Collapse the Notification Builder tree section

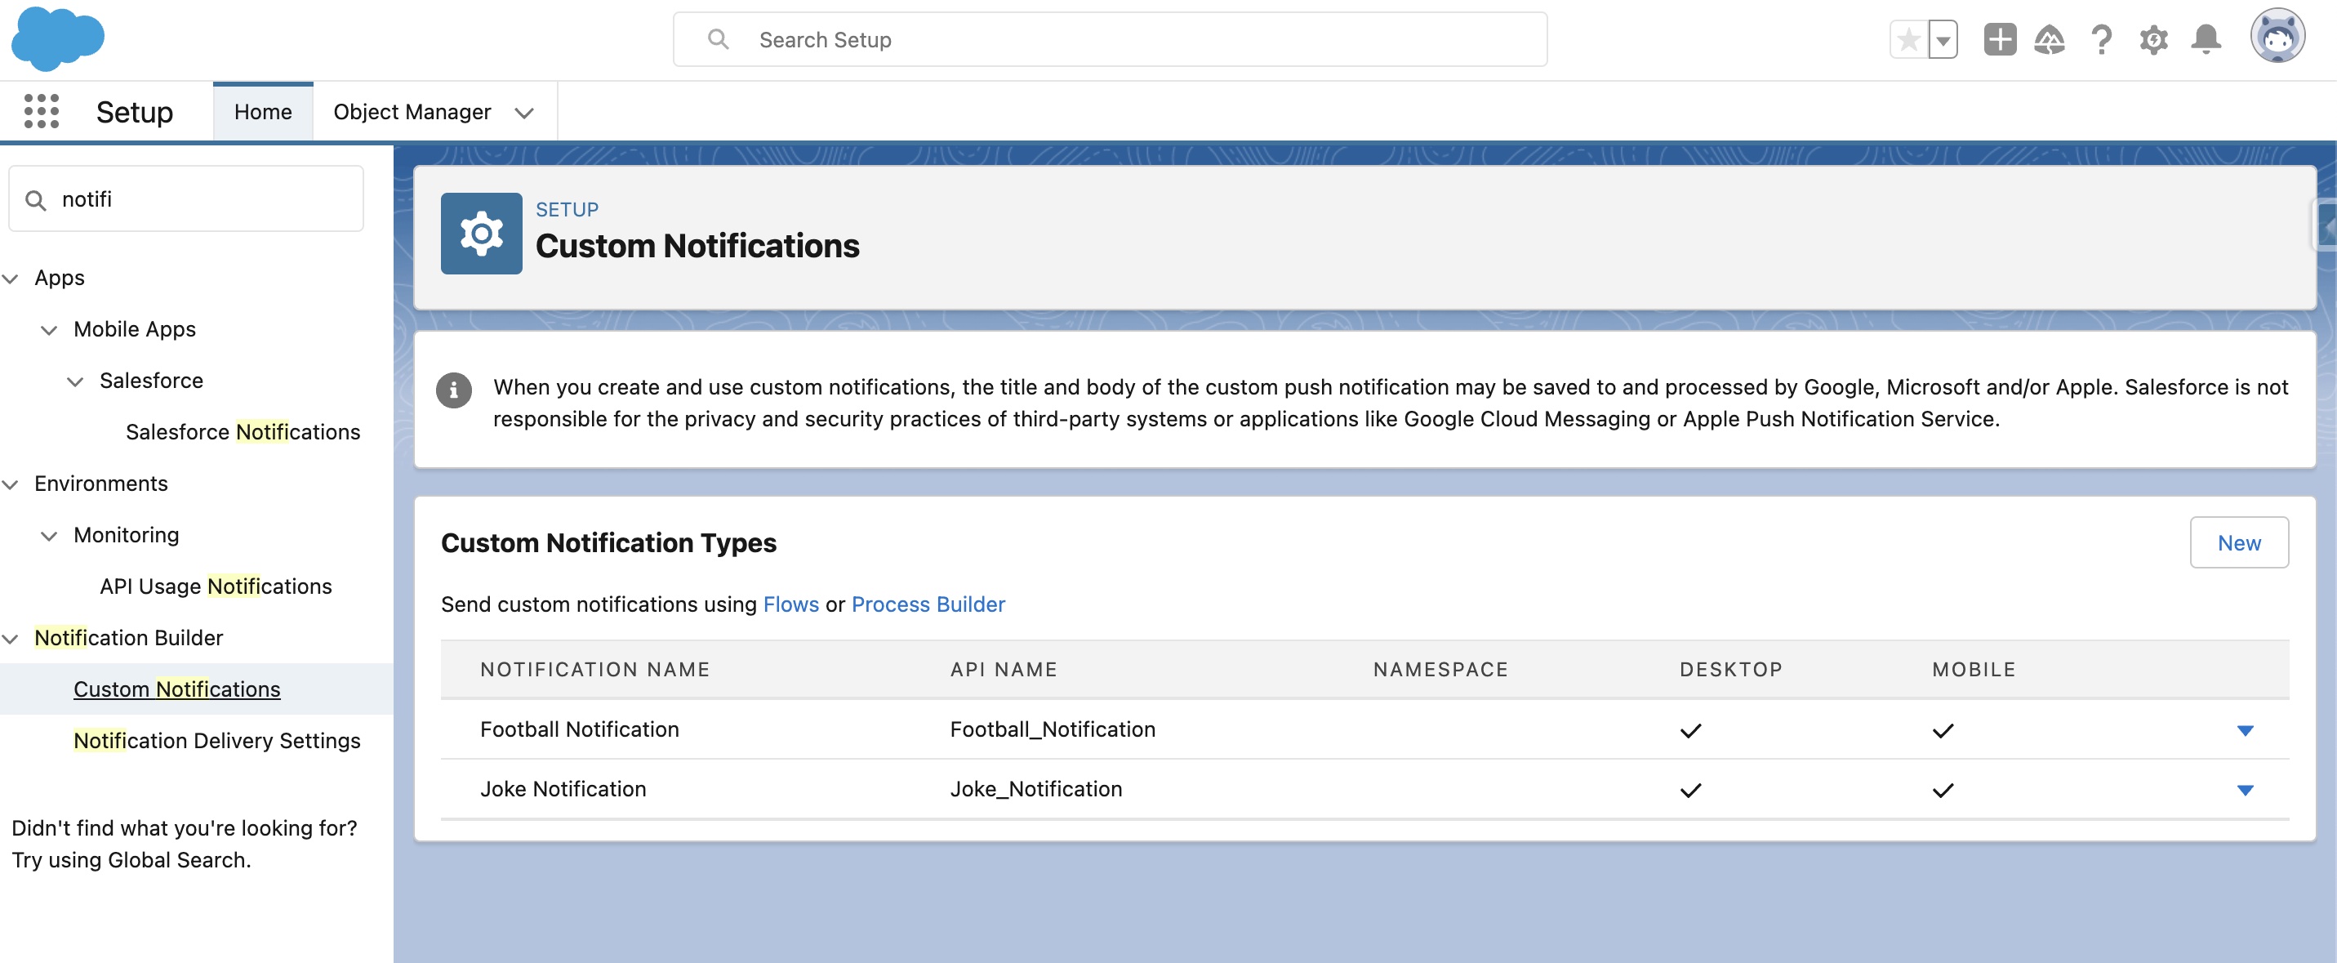pos(11,638)
